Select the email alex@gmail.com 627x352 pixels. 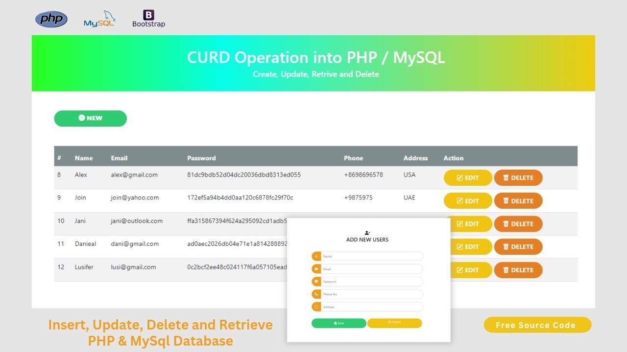(x=134, y=175)
